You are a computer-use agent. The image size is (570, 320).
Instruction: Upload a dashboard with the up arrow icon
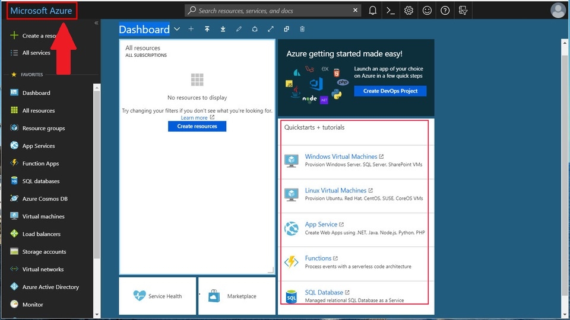coord(207,29)
